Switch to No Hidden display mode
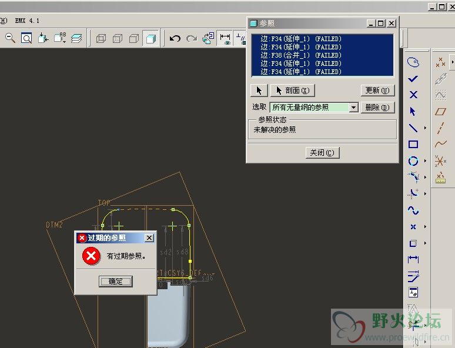Viewport: 455px width, 348px height. [134, 38]
